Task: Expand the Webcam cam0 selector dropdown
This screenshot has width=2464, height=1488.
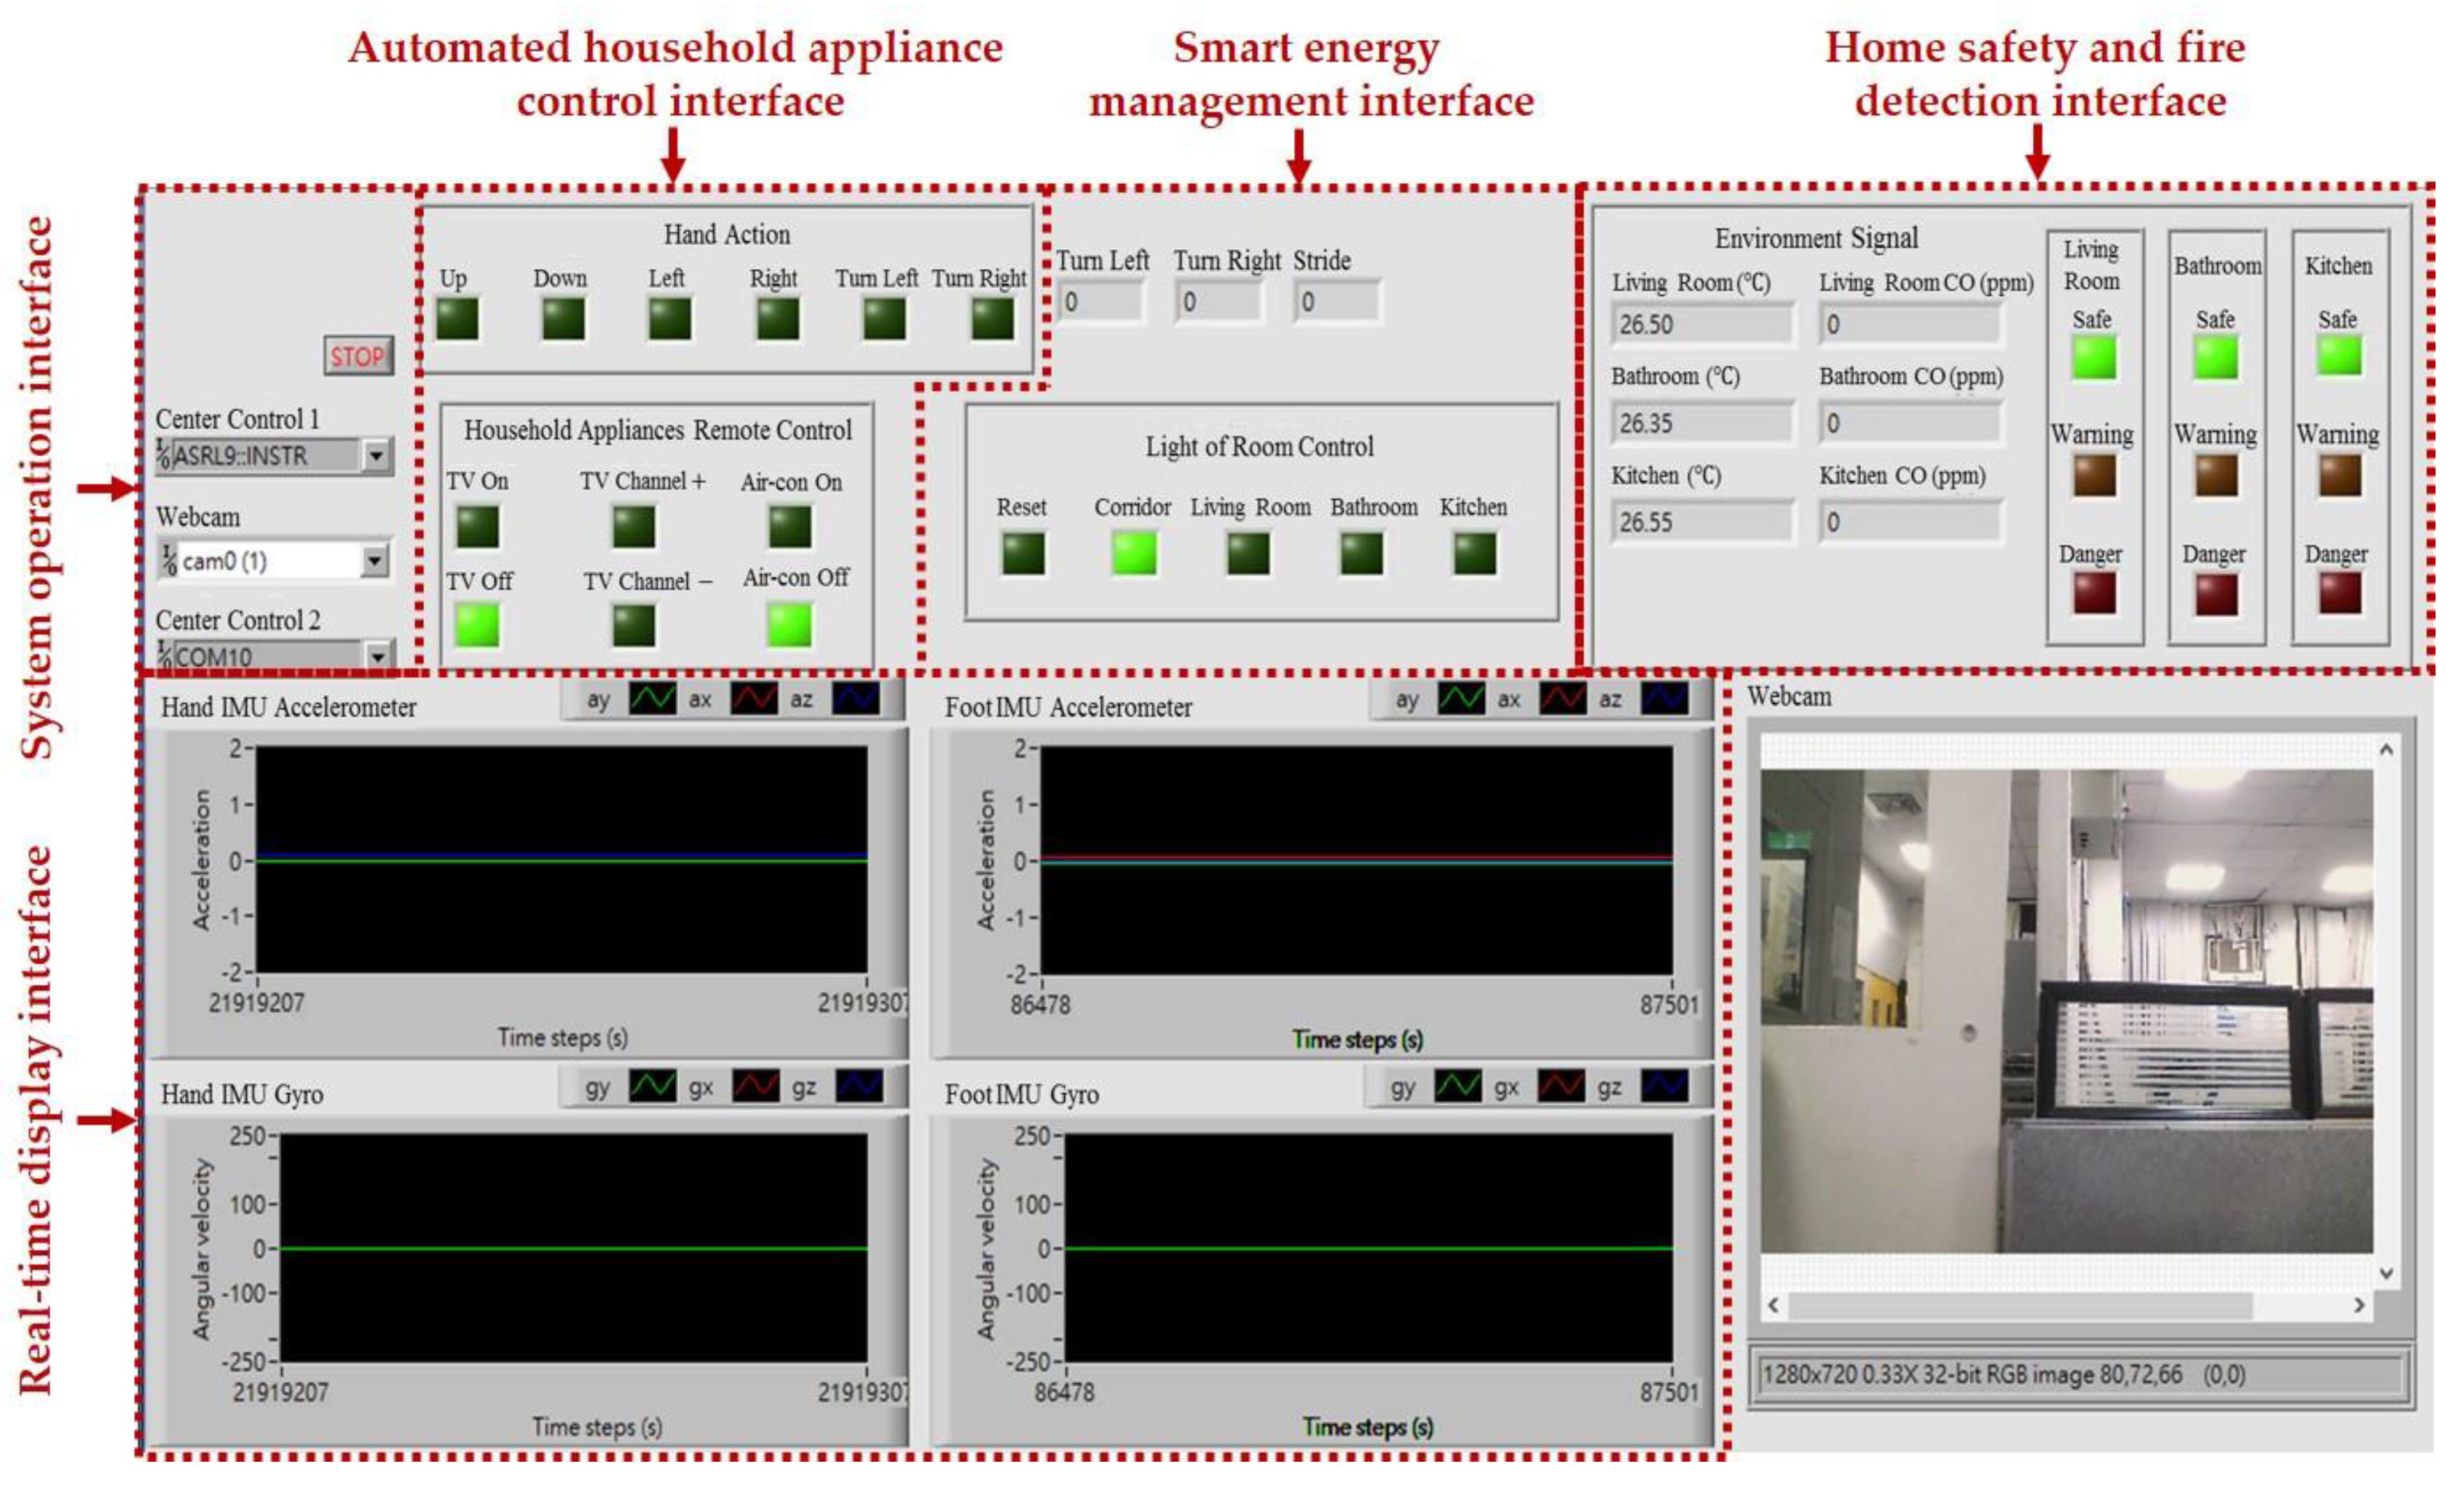Action: (x=374, y=560)
